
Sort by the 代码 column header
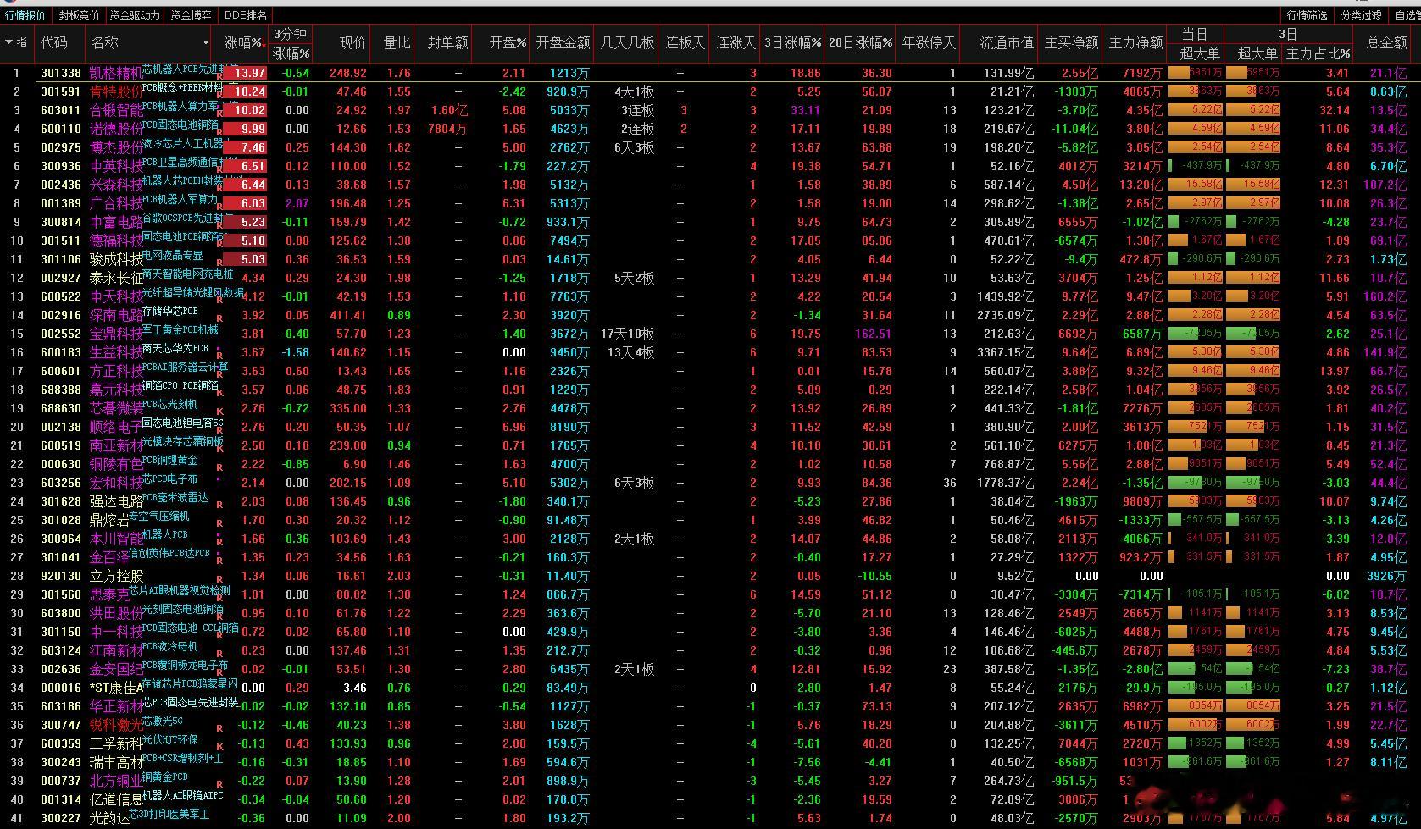tap(54, 42)
